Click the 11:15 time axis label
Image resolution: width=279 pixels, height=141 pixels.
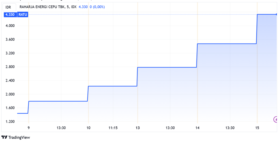113,128
